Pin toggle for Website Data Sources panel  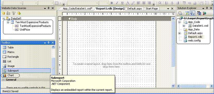[x=49, y=8]
